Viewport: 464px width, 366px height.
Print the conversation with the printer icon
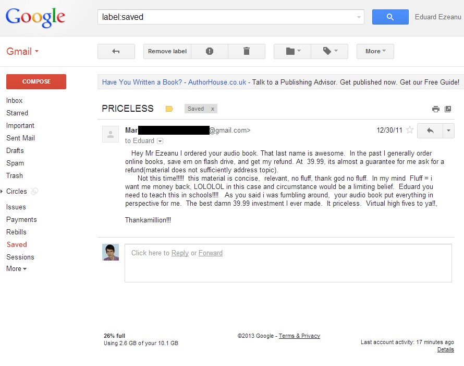tap(436, 109)
